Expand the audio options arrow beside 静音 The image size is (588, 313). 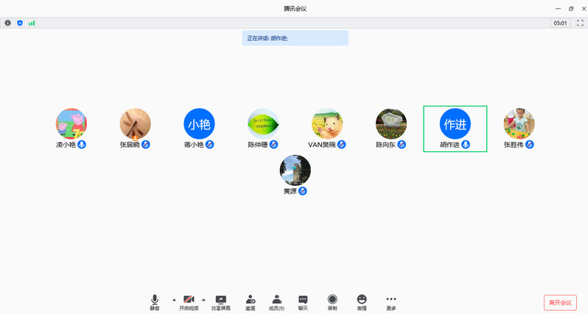point(174,300)
